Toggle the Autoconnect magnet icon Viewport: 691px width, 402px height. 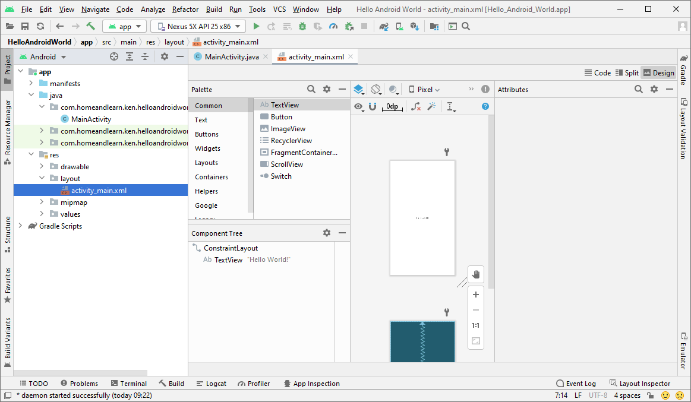click(373, 106)
